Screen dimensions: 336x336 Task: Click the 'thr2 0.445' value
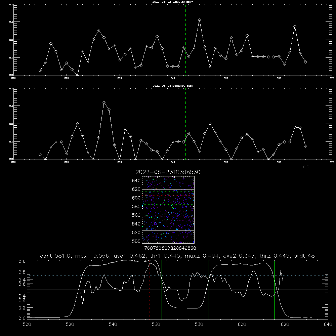tap(275, 256)
